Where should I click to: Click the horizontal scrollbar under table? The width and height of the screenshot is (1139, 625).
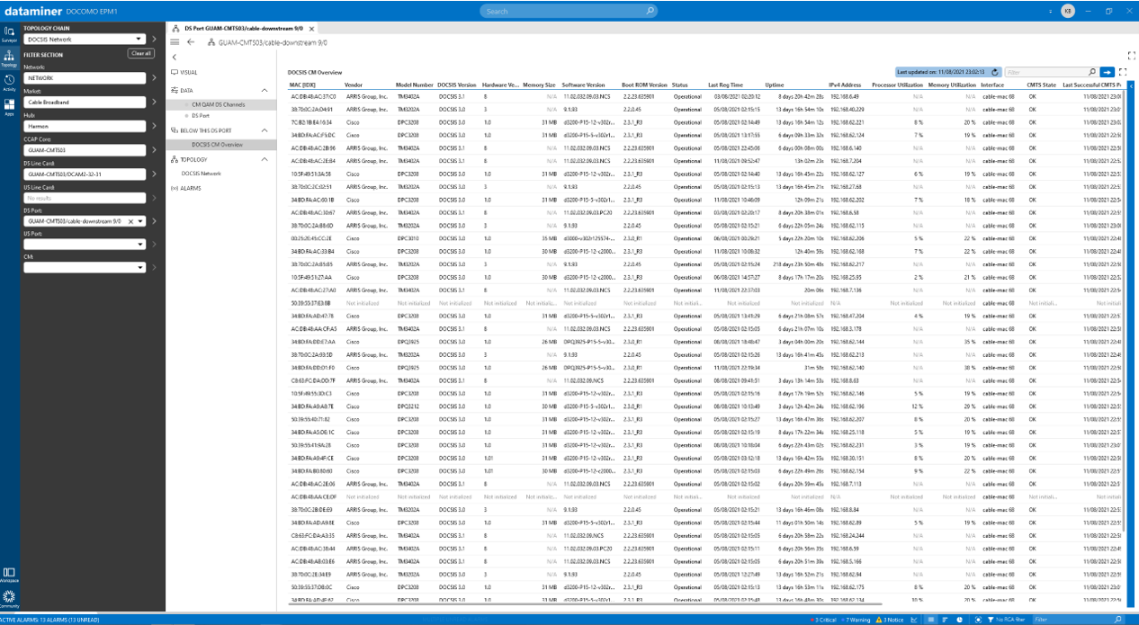click(x=585, y=605)
